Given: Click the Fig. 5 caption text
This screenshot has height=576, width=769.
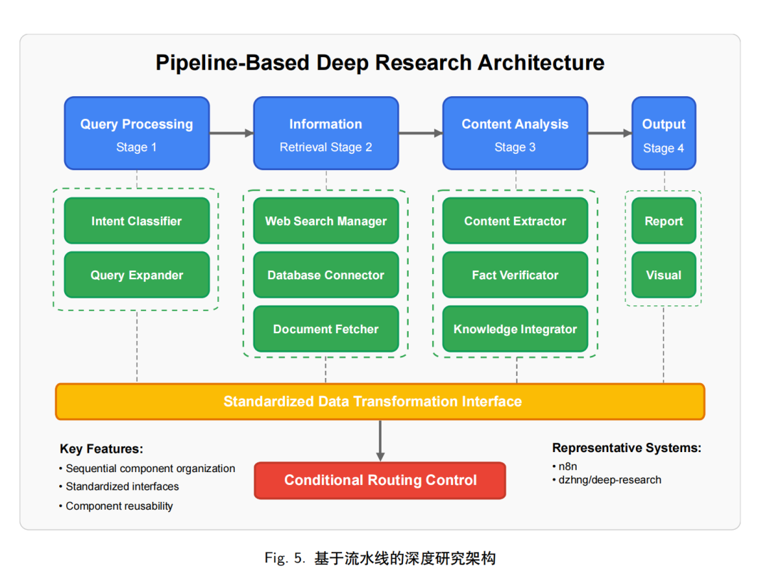Looking at the screenshot, I should (380, 558).
